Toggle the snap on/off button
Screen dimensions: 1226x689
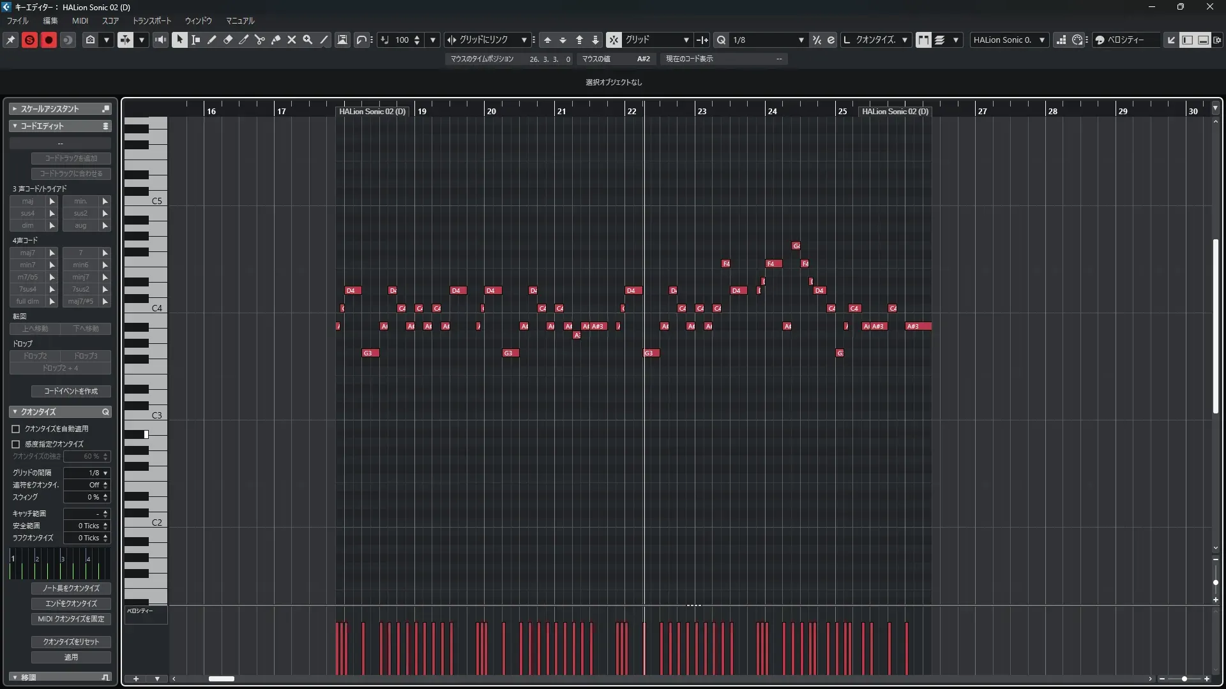614,40
